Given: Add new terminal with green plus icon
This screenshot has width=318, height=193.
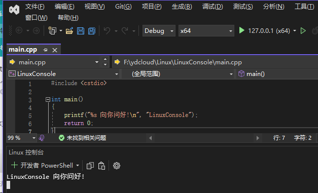Looking at the screenshot, I should [14, 165].
